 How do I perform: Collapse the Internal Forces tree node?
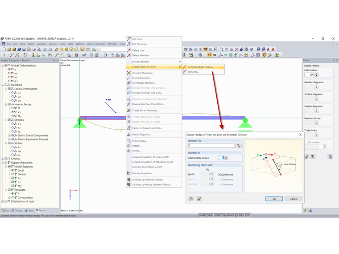pyautogui.click(x=6, y=104)
